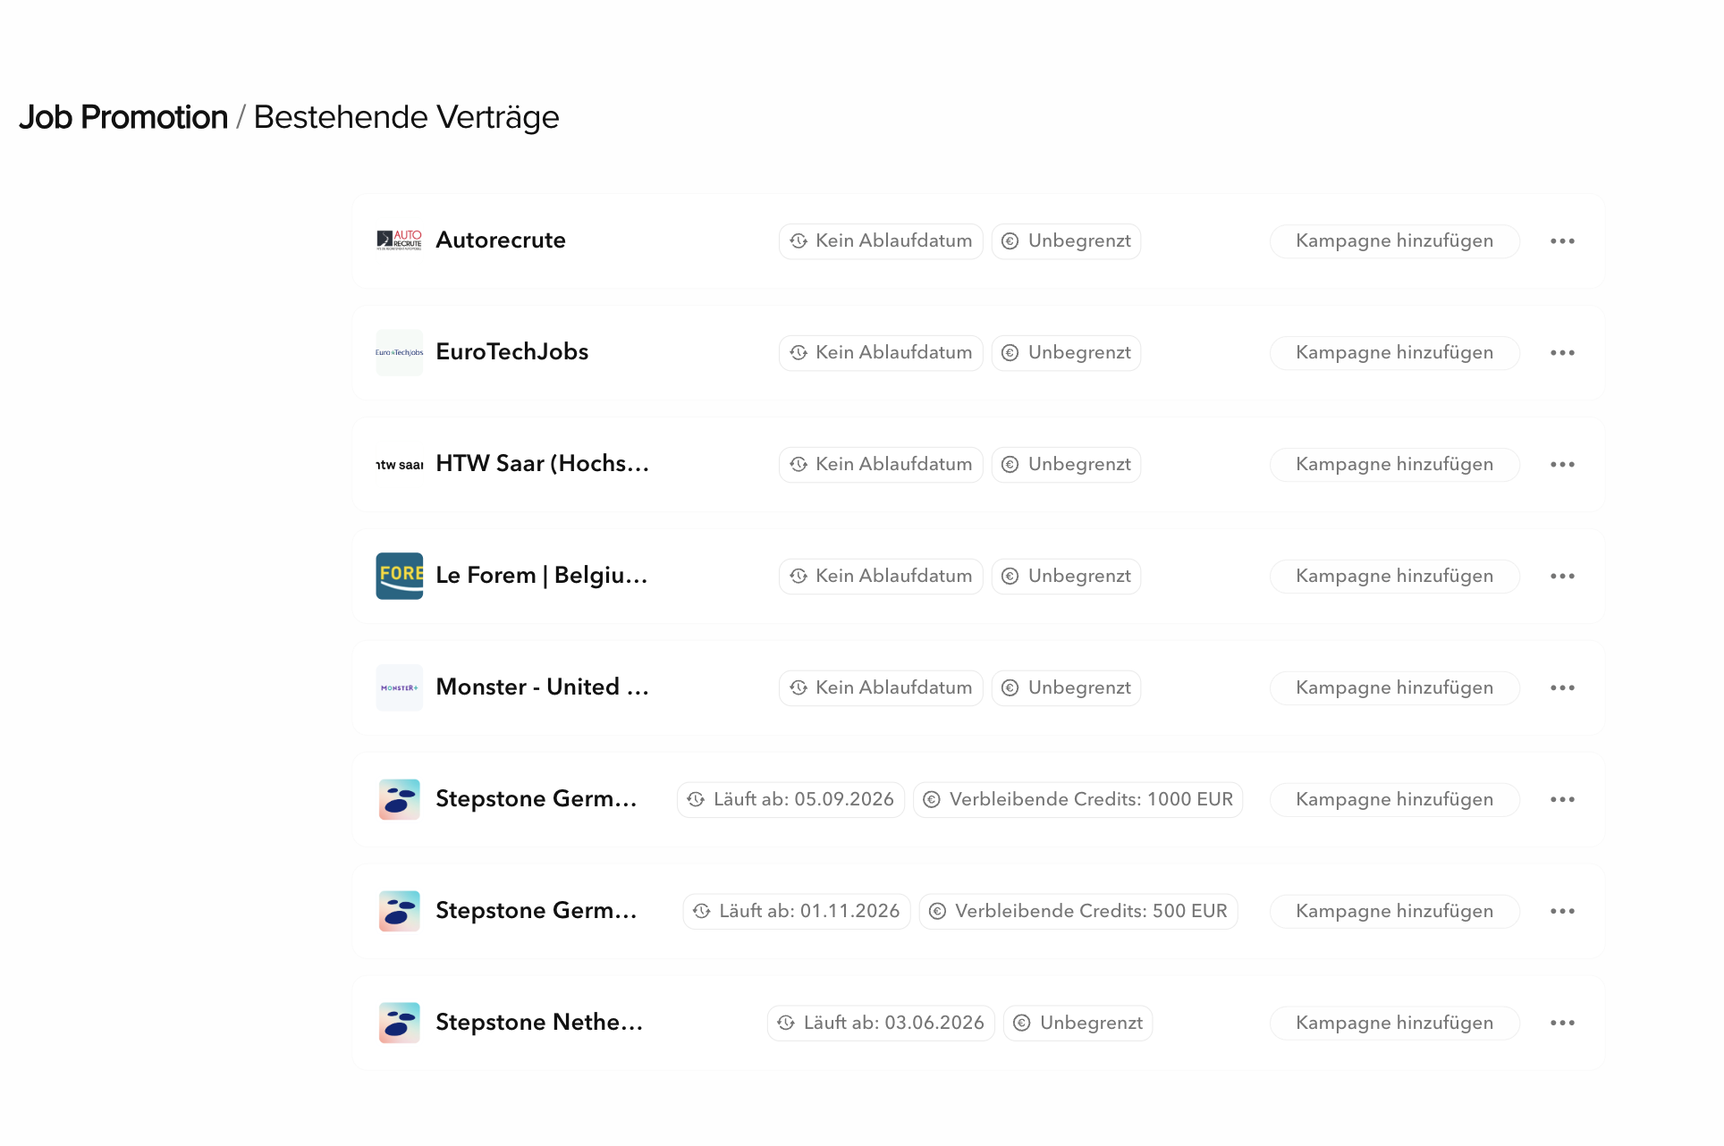Click Kampagne hinzufügen for HTW Saar
This screenshot has width=1724, height=1146.
point(1394,465)
